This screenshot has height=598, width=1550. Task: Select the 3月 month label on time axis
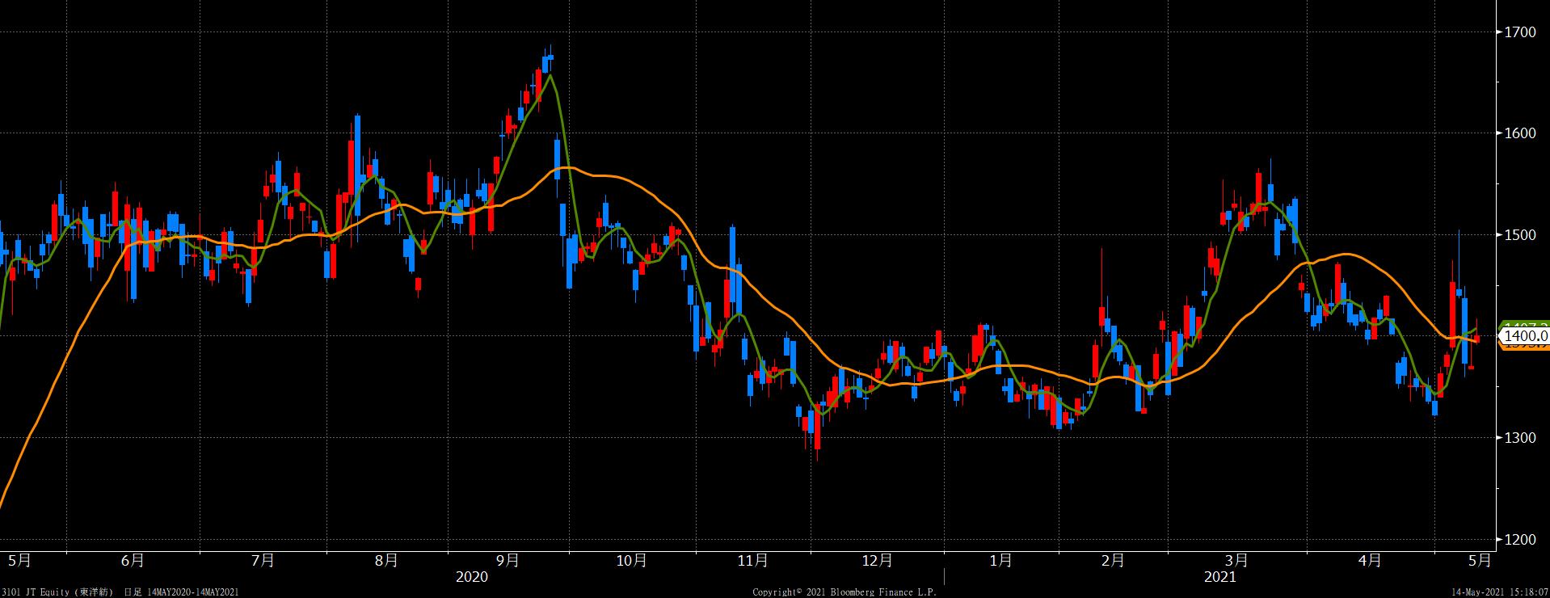click(x=1236, y=560)
